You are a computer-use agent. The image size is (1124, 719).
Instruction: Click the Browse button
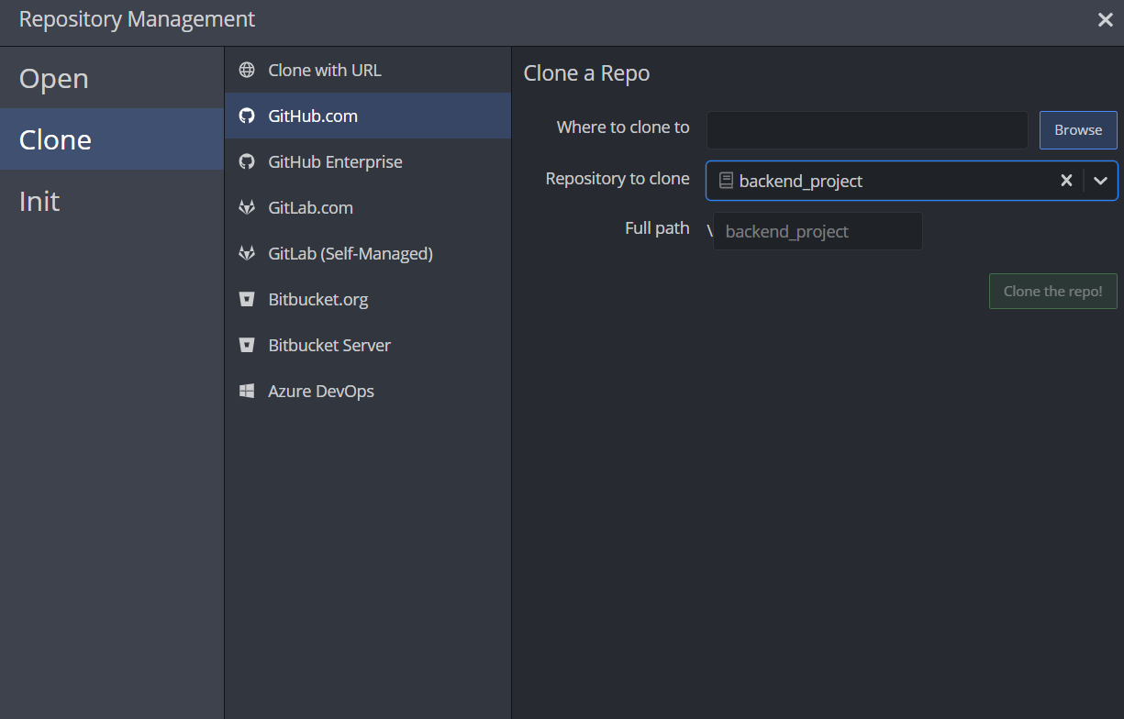(x=1077, y=129)
